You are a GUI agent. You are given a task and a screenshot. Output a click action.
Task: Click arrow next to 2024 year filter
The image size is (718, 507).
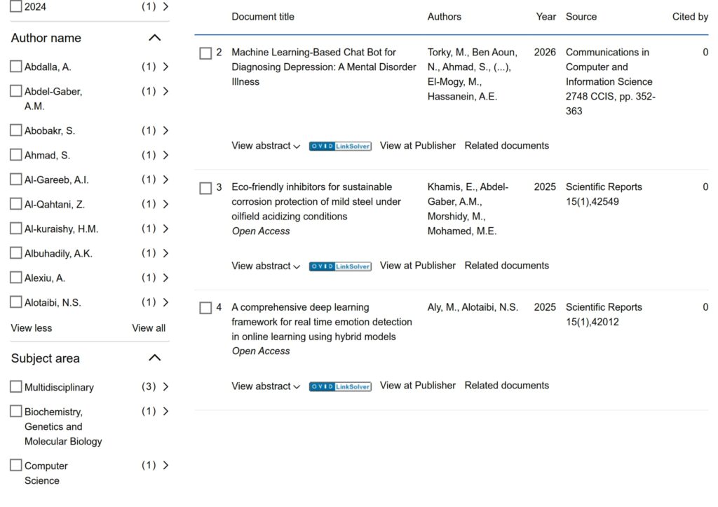pos(165,6)
